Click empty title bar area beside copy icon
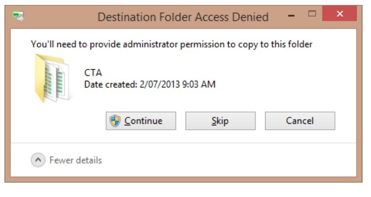The image size is (371, 197). pyautogui.click(x=59, y=17)
